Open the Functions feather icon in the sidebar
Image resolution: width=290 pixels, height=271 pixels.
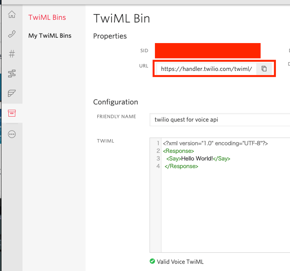click(12, 93)
